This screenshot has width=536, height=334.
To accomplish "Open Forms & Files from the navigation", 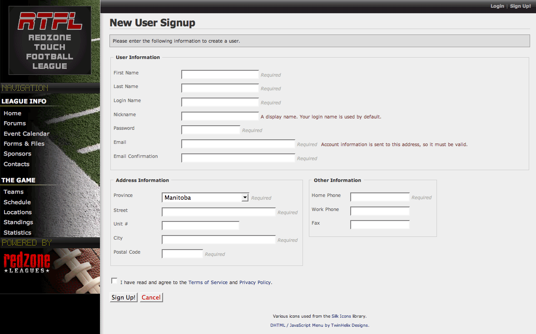I will pyautogui.click(x=24, y=143).
